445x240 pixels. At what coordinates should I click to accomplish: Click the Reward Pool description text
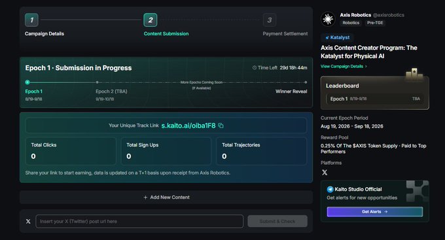click(x=374, y=148)
